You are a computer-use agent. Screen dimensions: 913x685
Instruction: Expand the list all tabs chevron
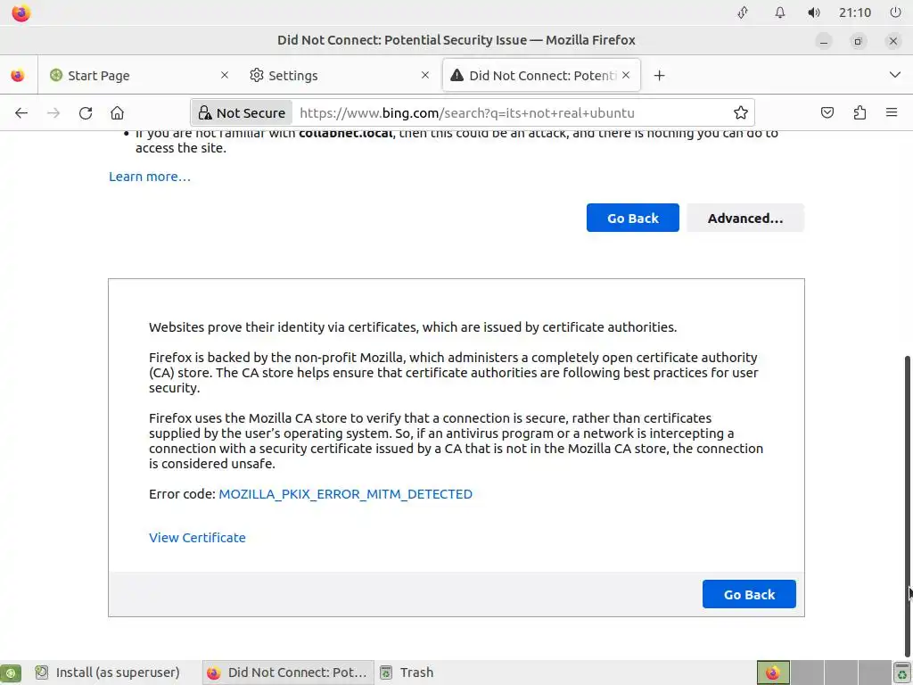point(895,75)
